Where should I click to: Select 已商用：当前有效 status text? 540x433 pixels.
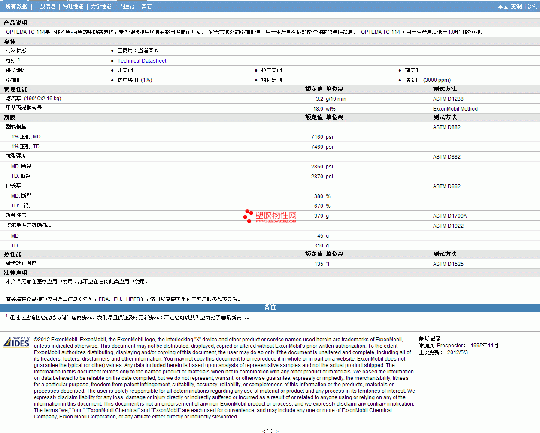(138, 51)
